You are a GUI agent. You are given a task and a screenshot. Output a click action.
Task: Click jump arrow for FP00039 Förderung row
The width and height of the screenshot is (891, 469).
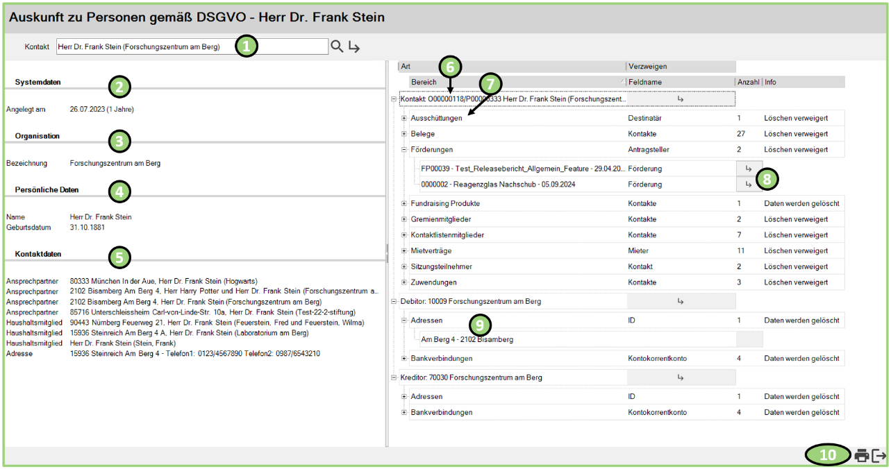[x=749, y=169]
